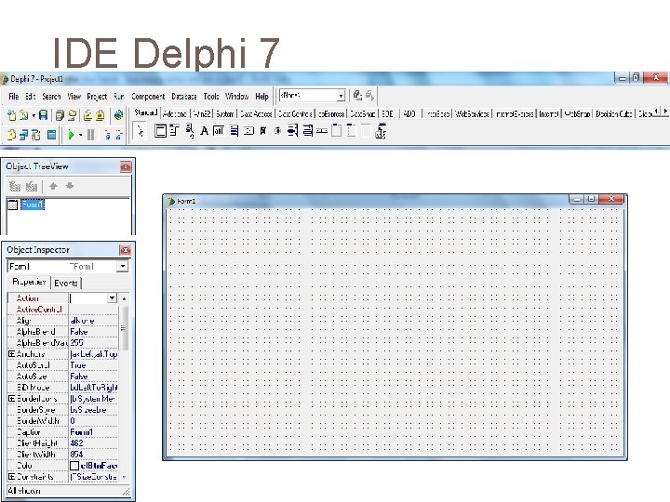Viewport: 670px width, 502px height.
Task: Switch to ADO palette tab
Action: tap(409, 114)
